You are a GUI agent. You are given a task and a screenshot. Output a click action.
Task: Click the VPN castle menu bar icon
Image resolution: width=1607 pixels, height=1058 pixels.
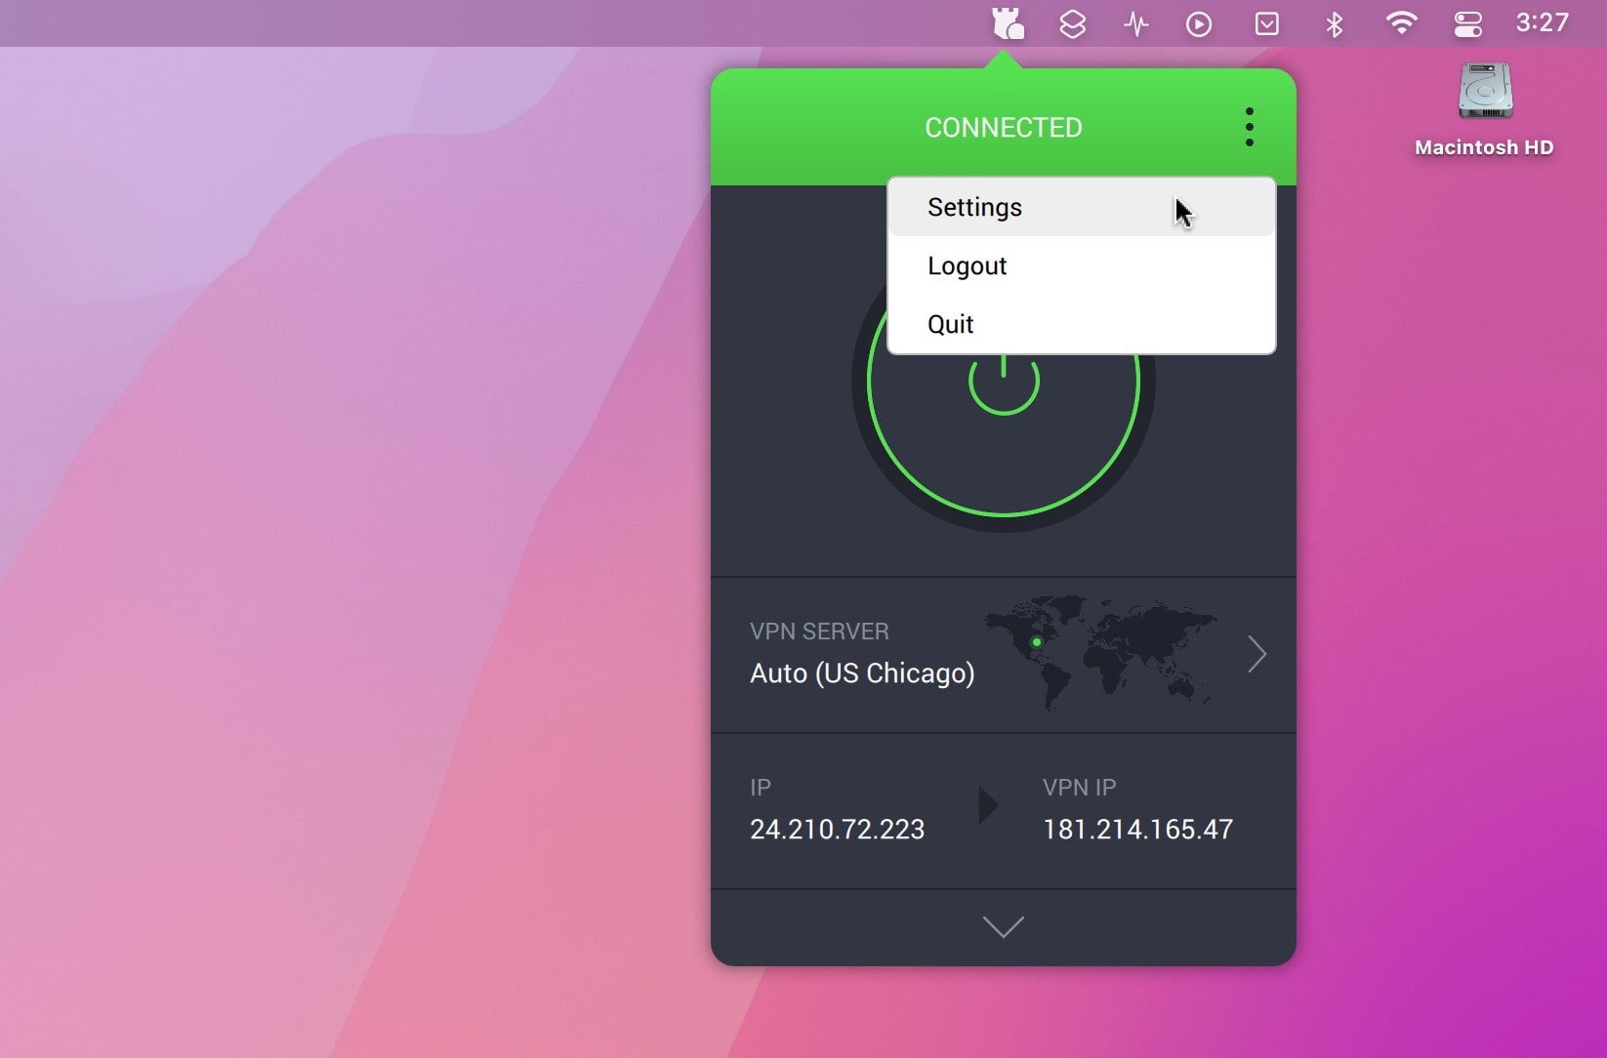(x=1007, y=23)
